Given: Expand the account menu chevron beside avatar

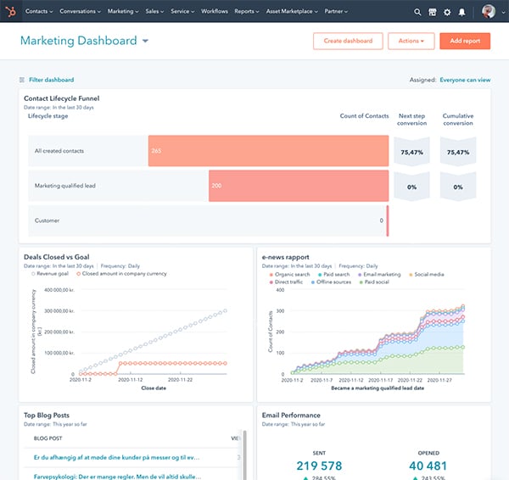Looking at the screenshot, I should pyautogui.click(x=504, y=13).
